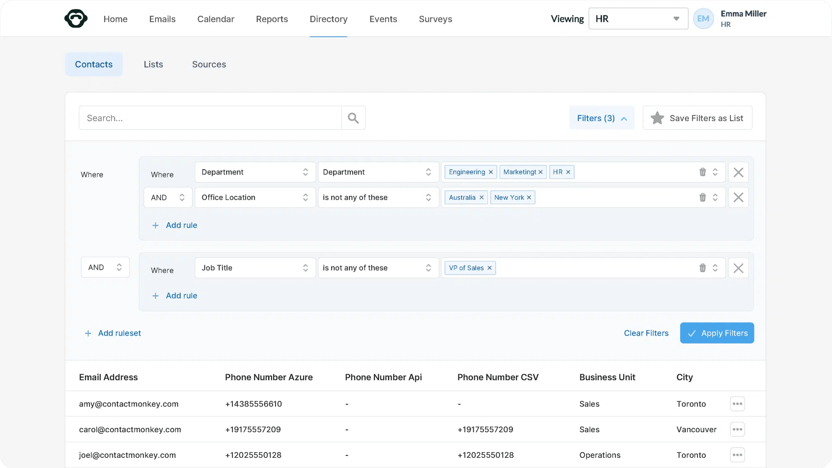Click Add ruleset link
This screenshot has height=468, width=832.
[113, 333]
